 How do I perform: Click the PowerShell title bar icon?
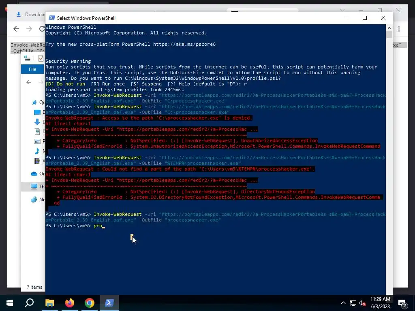52,18
